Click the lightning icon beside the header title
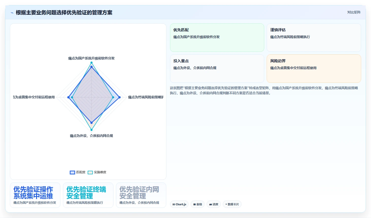Image resolution: width=371 pixels, height=218 pixels. pyautogui.click(x=12, y=13)
